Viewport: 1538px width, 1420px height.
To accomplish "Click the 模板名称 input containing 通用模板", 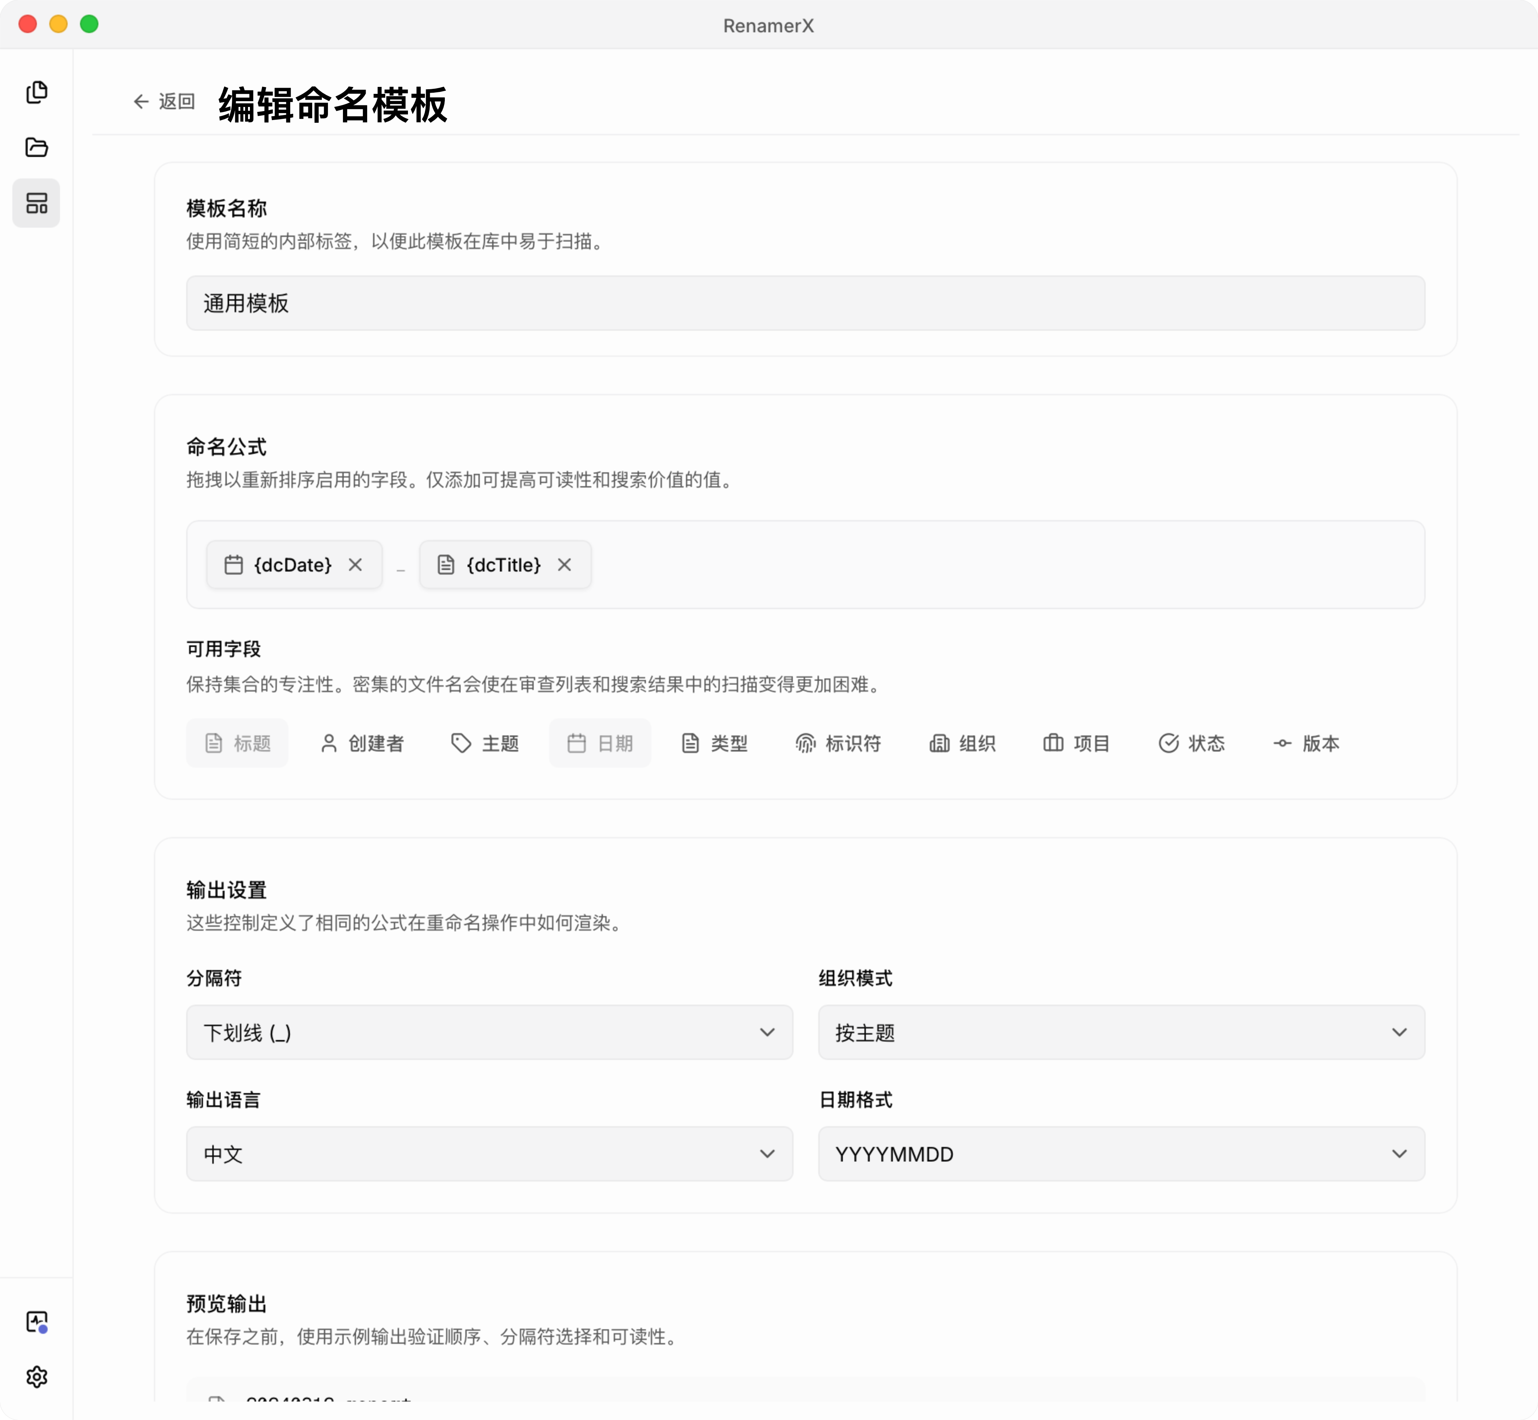I will [x=805, y=303].
